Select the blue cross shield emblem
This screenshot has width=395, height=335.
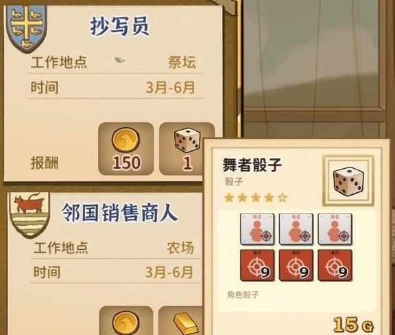(x=27, y=27)
